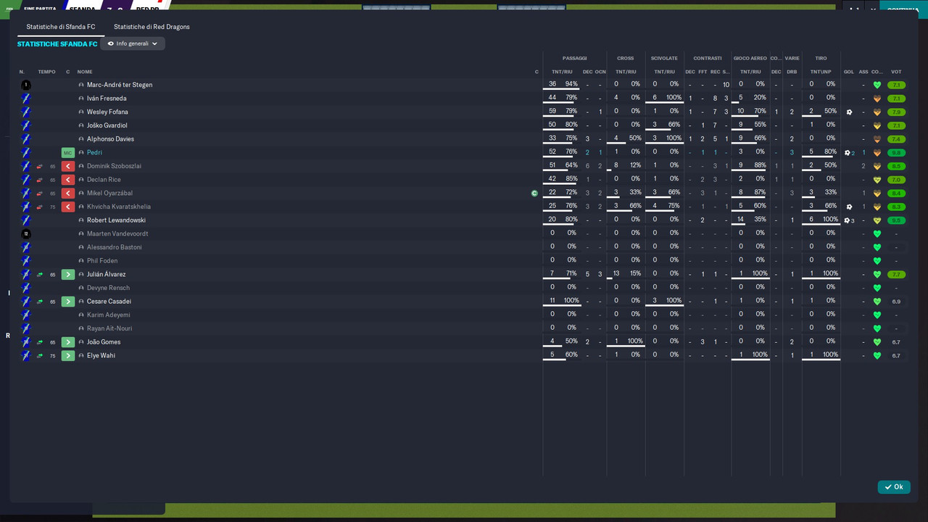Click red substituted-off arrow for Declan Rice

point(68,180)
